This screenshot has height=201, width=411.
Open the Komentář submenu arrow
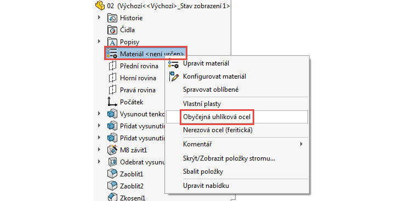(x=301, y=144)
